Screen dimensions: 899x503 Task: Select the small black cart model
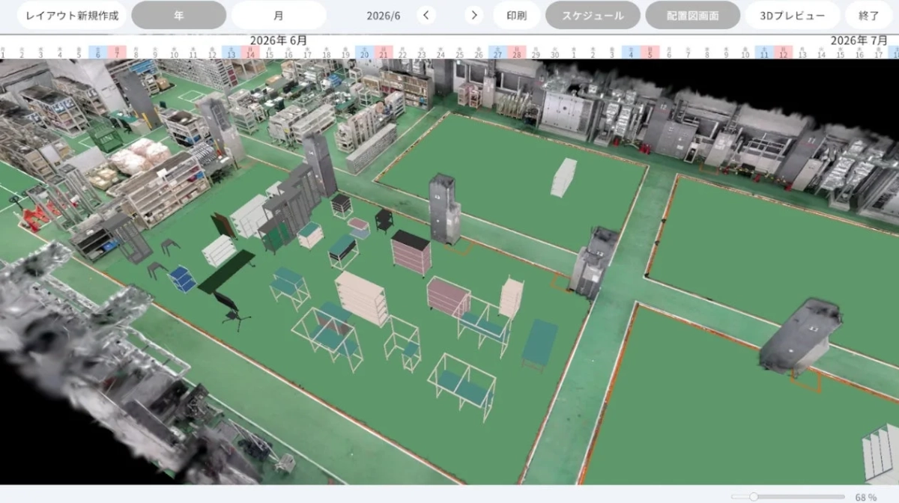click(384, 220)
